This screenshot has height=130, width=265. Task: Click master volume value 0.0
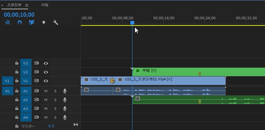tap(51, 126)
